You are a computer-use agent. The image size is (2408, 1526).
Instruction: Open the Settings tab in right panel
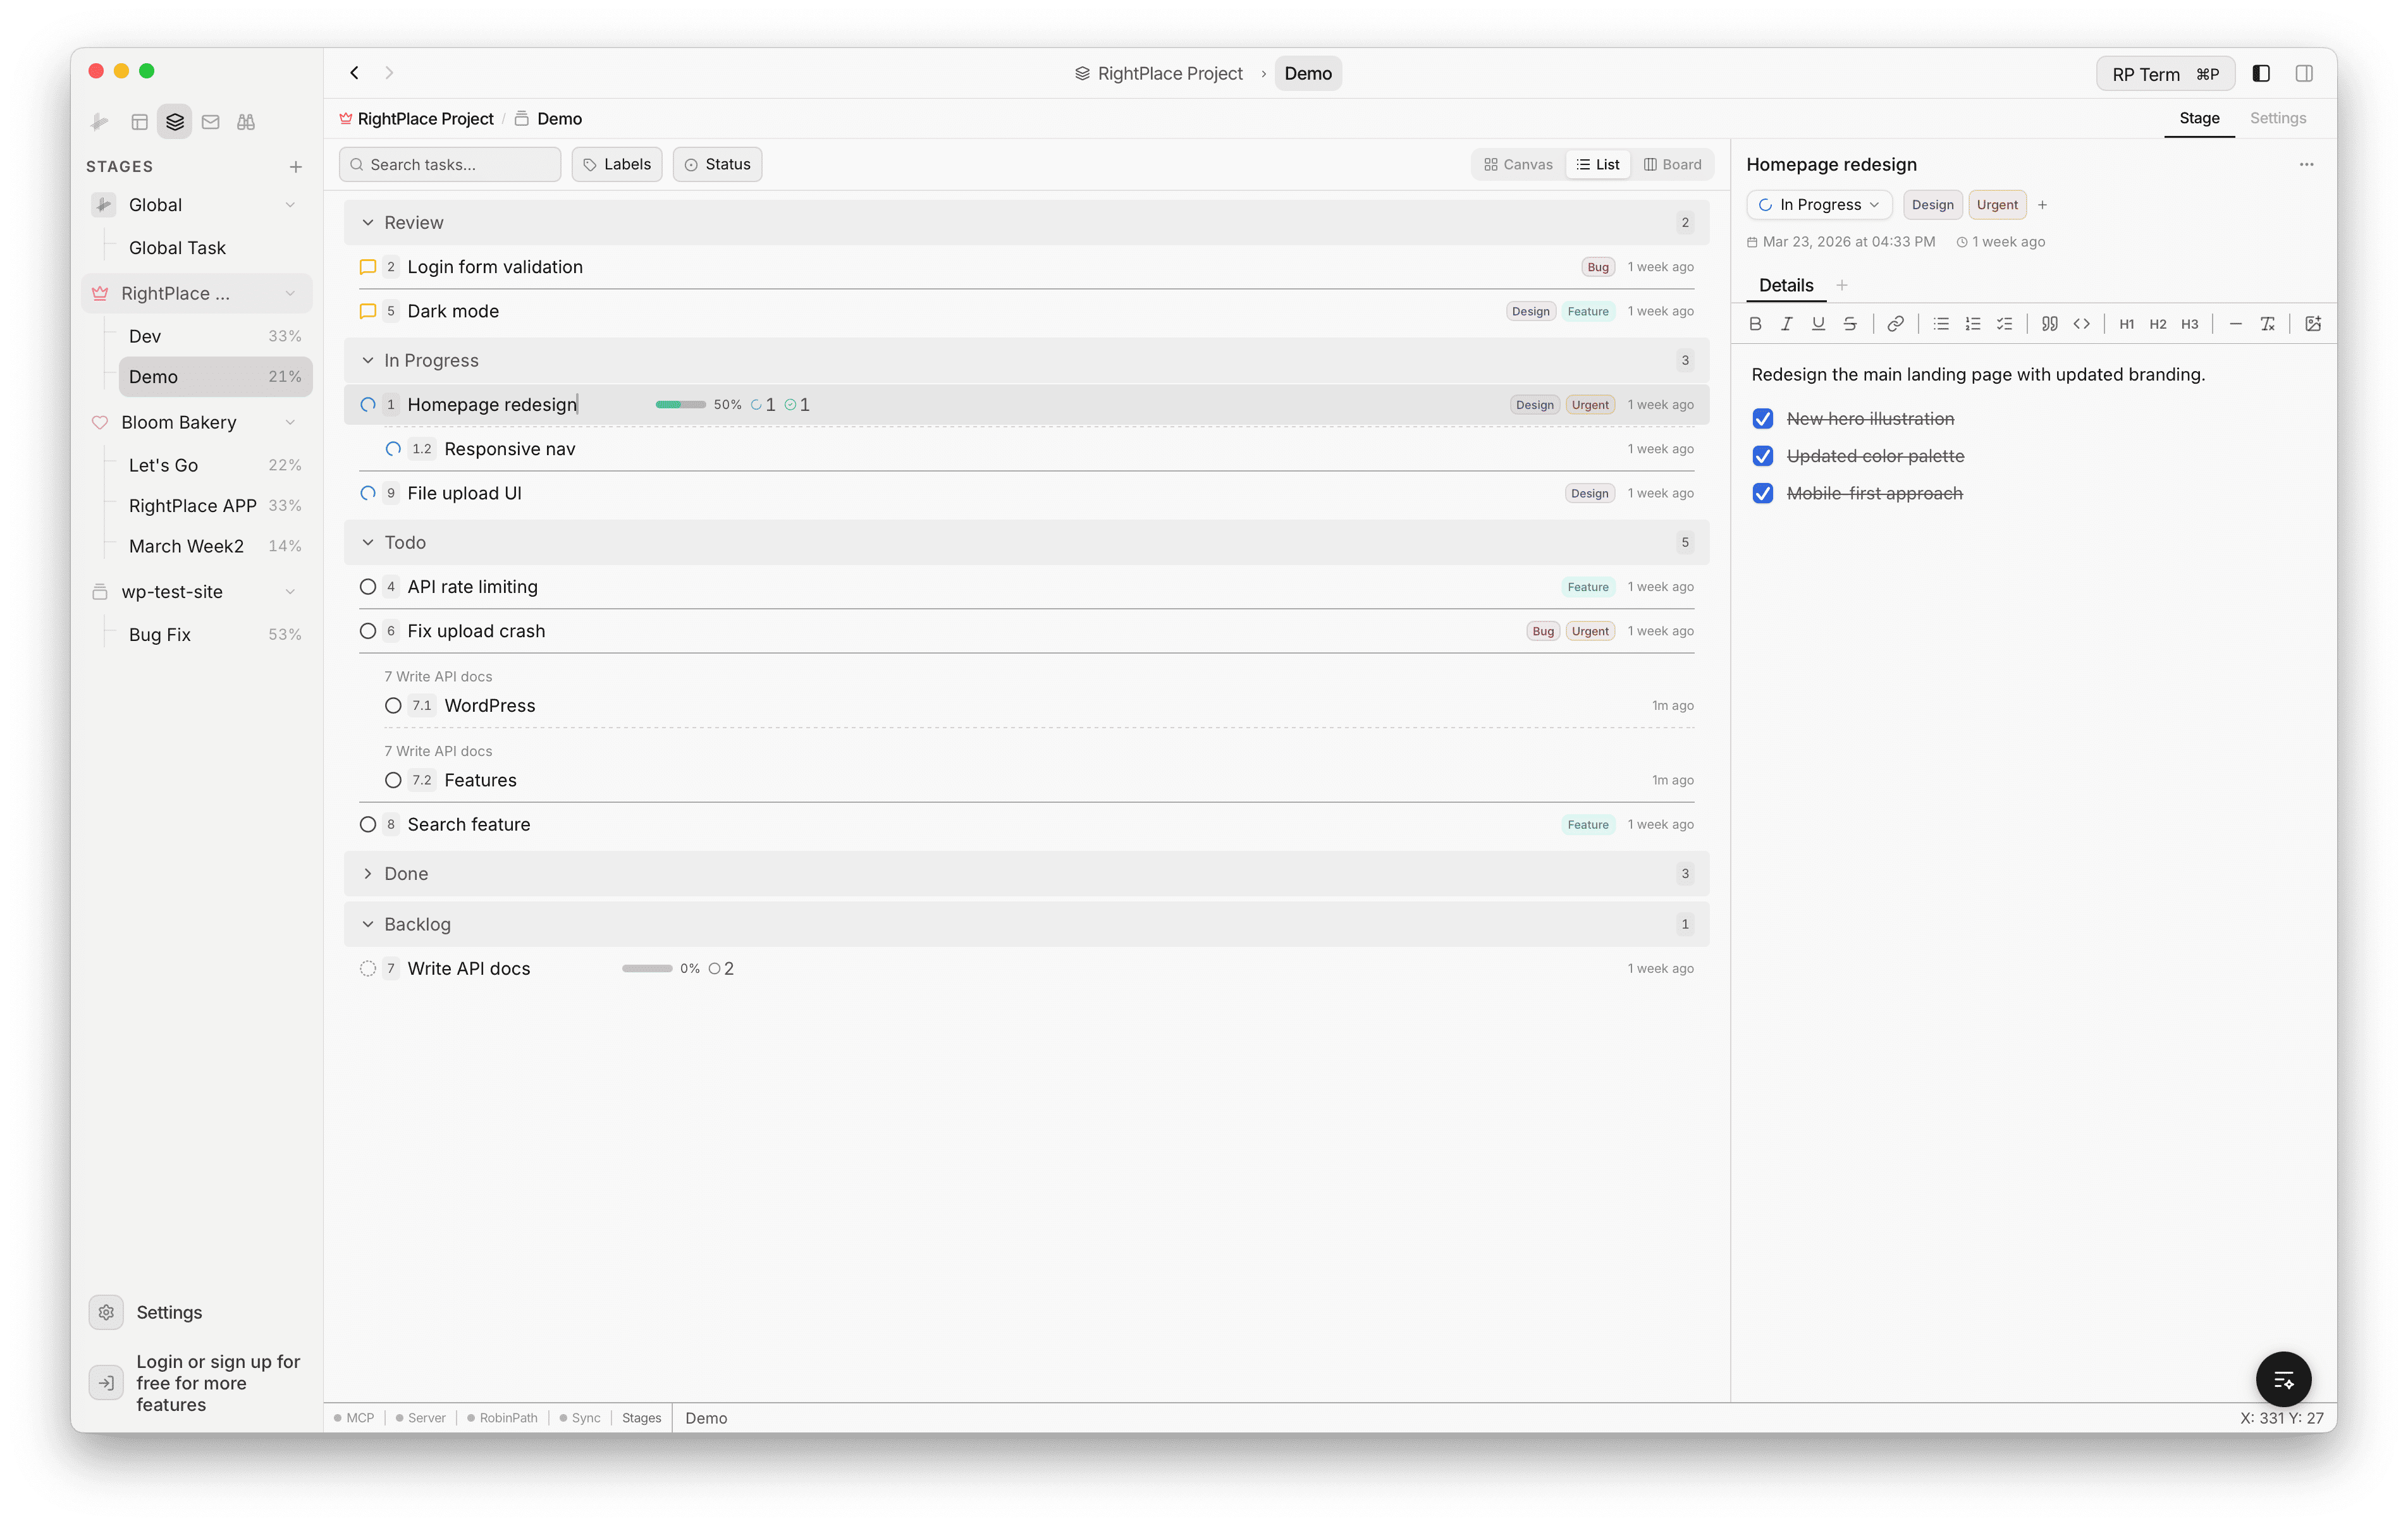[x=2278, y=118]
